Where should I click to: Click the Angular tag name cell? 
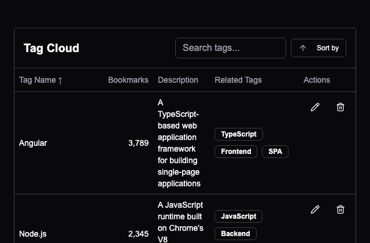(33, 143)
